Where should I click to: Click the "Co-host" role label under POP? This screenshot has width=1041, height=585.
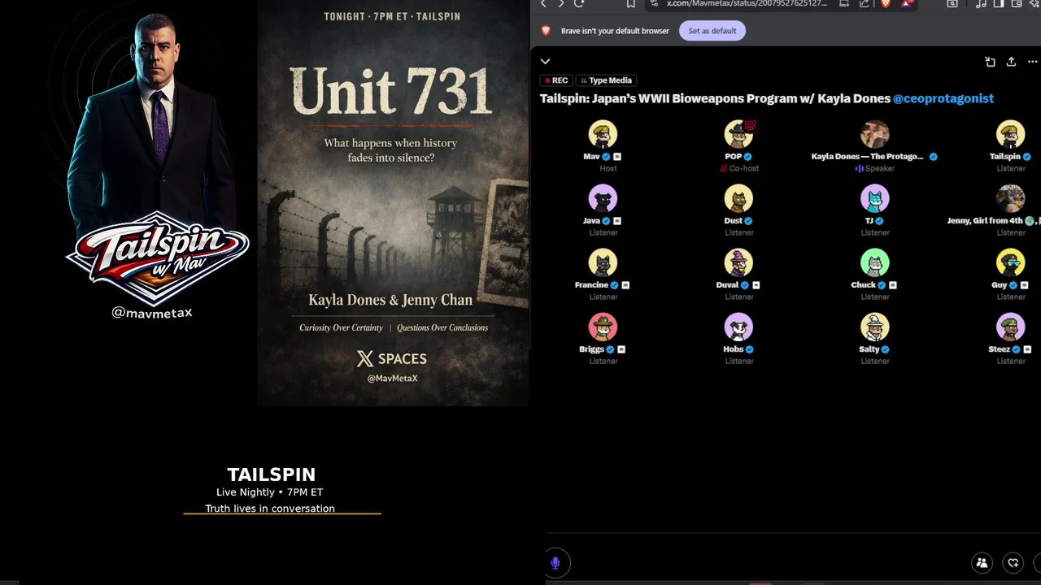[x=743, y=168]
